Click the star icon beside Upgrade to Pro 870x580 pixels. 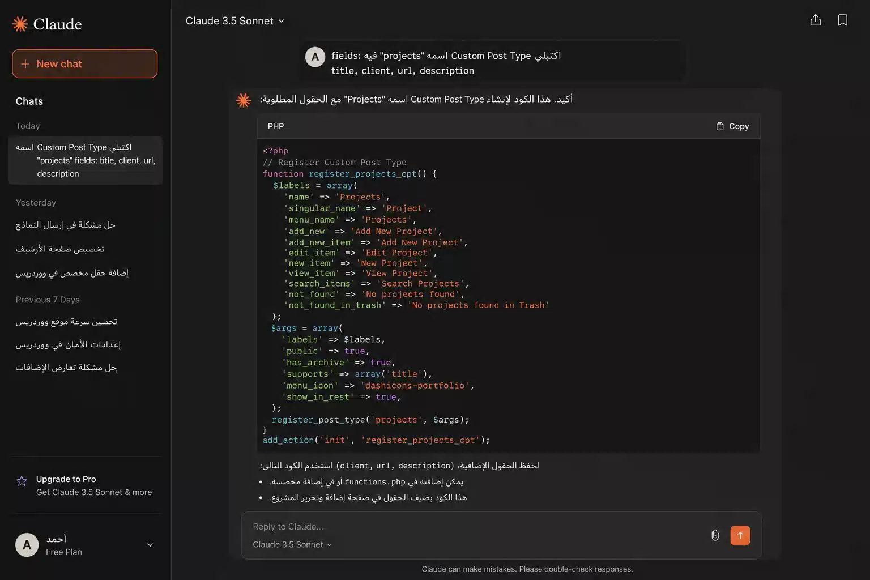coord(22,481)
